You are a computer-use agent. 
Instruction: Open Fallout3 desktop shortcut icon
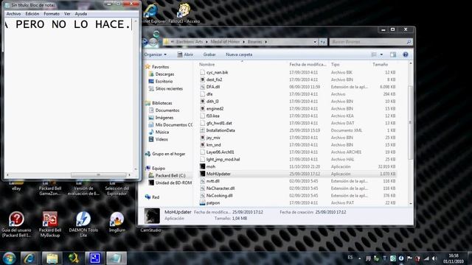click(x=184, y=13)
